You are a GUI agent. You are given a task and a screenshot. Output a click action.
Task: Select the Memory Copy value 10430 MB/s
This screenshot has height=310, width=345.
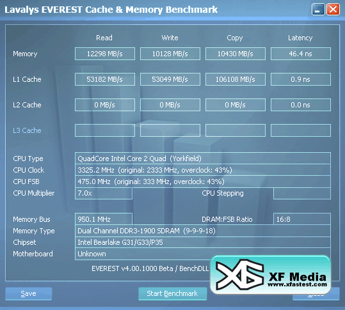[236, 54]
